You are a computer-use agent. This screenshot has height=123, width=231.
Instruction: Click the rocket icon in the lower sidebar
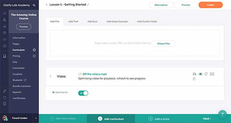5,91
